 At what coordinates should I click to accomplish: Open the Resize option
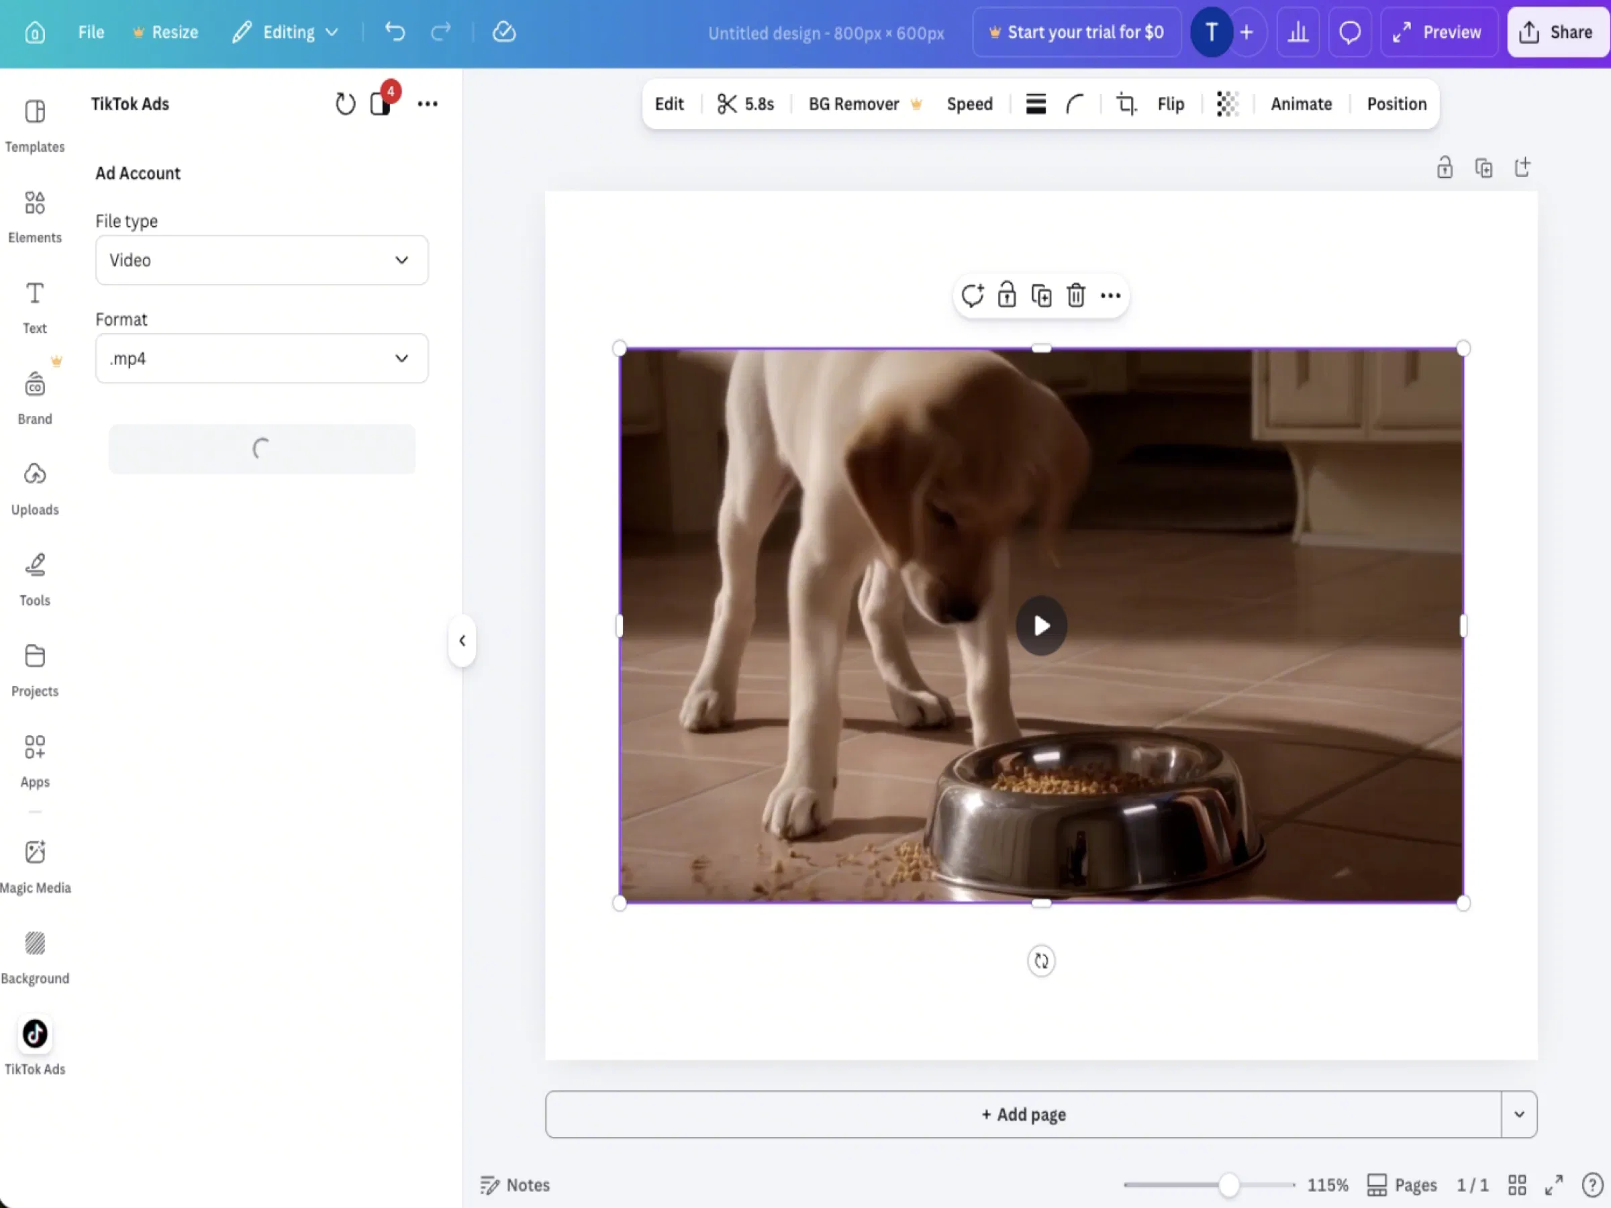pos(165,33)
